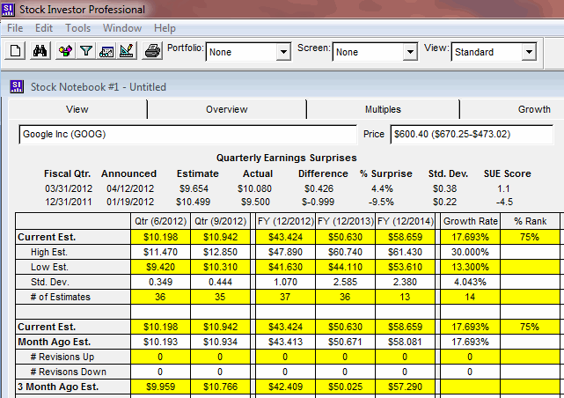The width and height of the screenshot is (564, 398).
Task: Click the ruler and pencil editor icon
Action: click(127, 52)
